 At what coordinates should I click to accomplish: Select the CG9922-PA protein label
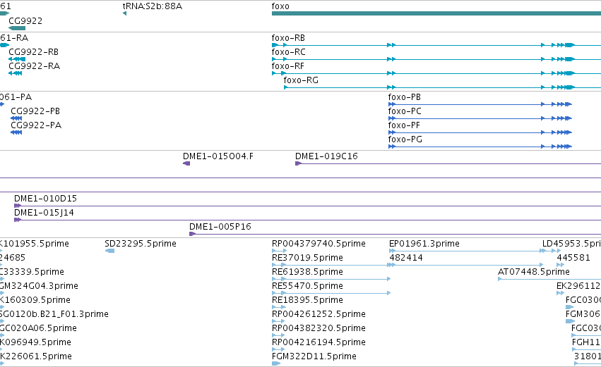(36, 125)
